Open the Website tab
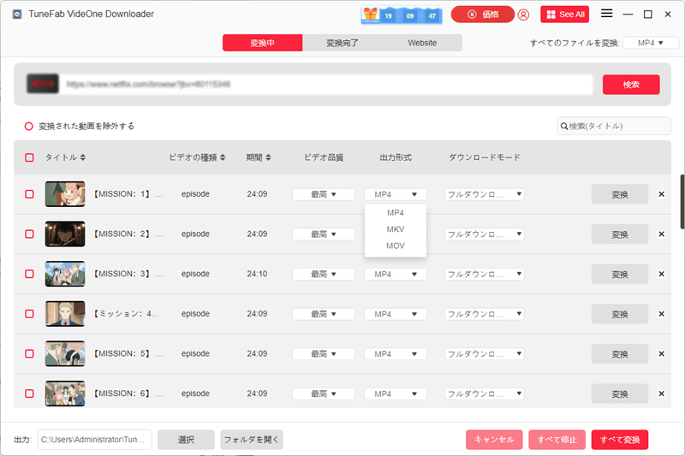 (422, 43)
